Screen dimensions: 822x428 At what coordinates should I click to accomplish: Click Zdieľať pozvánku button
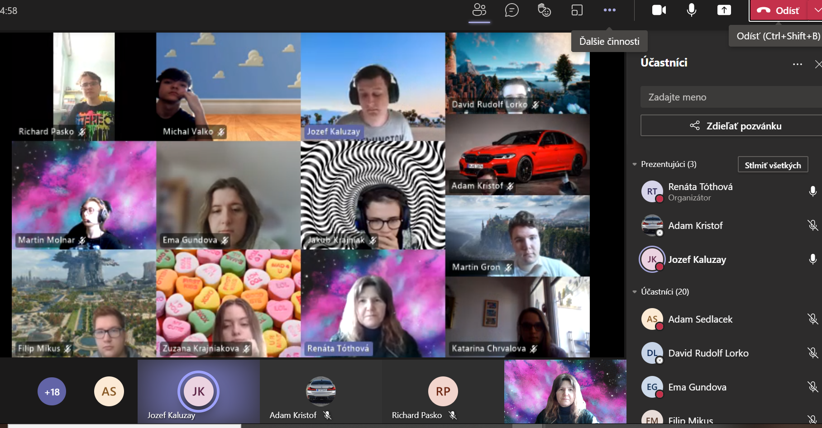tap(731, 126)
